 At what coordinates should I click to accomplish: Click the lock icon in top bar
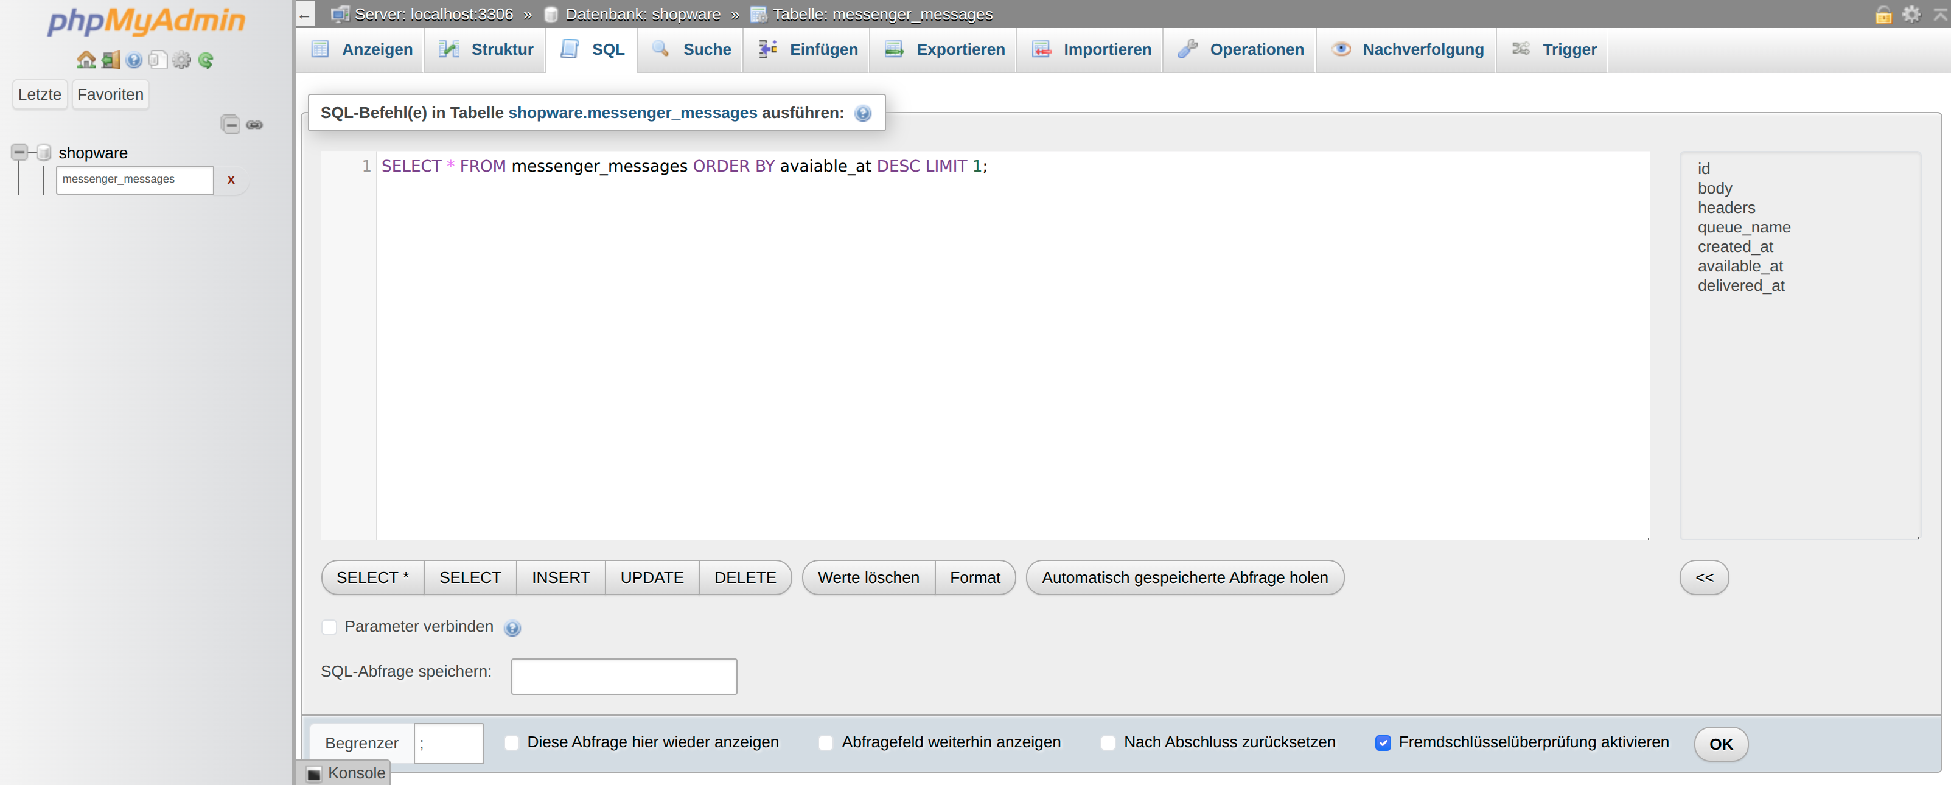coord(1883,15)
